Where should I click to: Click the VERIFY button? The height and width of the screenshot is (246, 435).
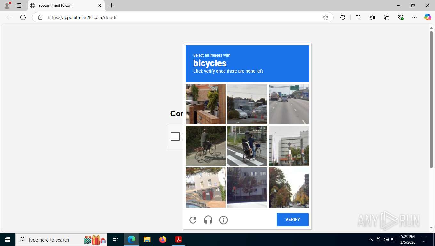292,220
